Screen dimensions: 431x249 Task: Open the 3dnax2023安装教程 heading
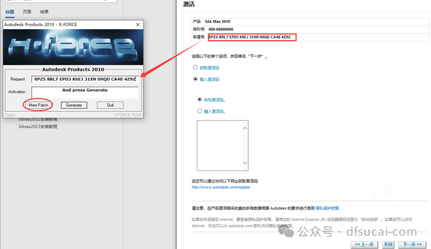(x=38, y=126)
